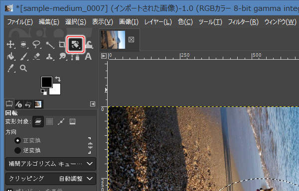
Task: Select the Zoom magnifier tool
Action: pos(23,68)
